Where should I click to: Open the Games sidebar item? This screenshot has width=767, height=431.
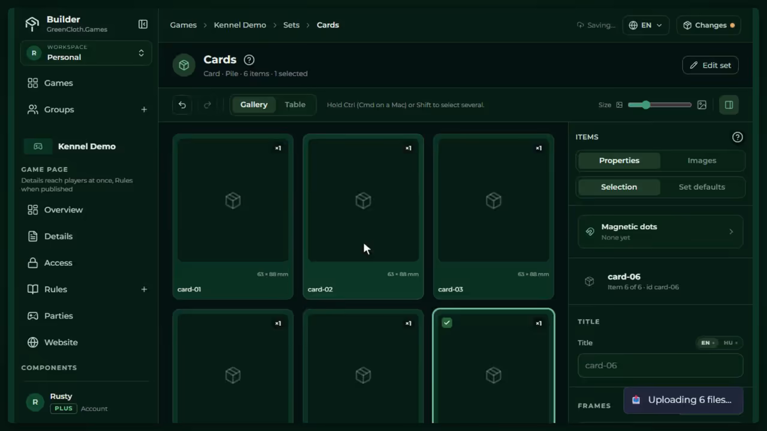(x=86, y=83)
